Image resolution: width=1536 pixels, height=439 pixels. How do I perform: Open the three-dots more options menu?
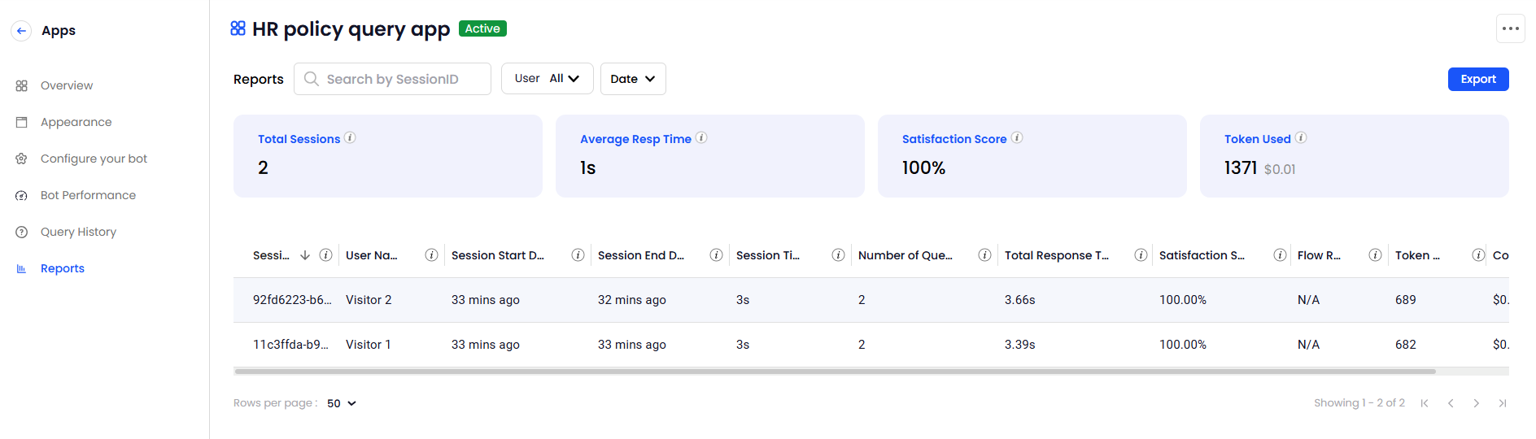[x=1510, y=28]
